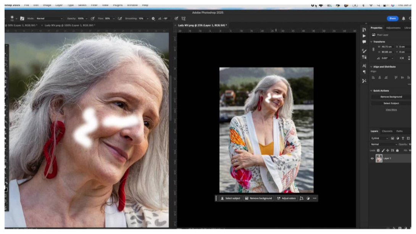Toggle visibility of Layer 1

[372, 158]
